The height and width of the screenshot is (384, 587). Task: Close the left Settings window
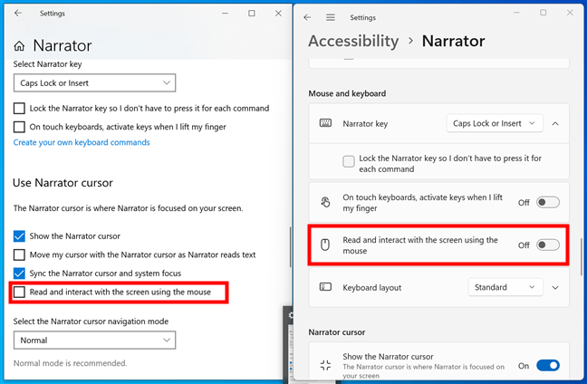click(278, 13)
